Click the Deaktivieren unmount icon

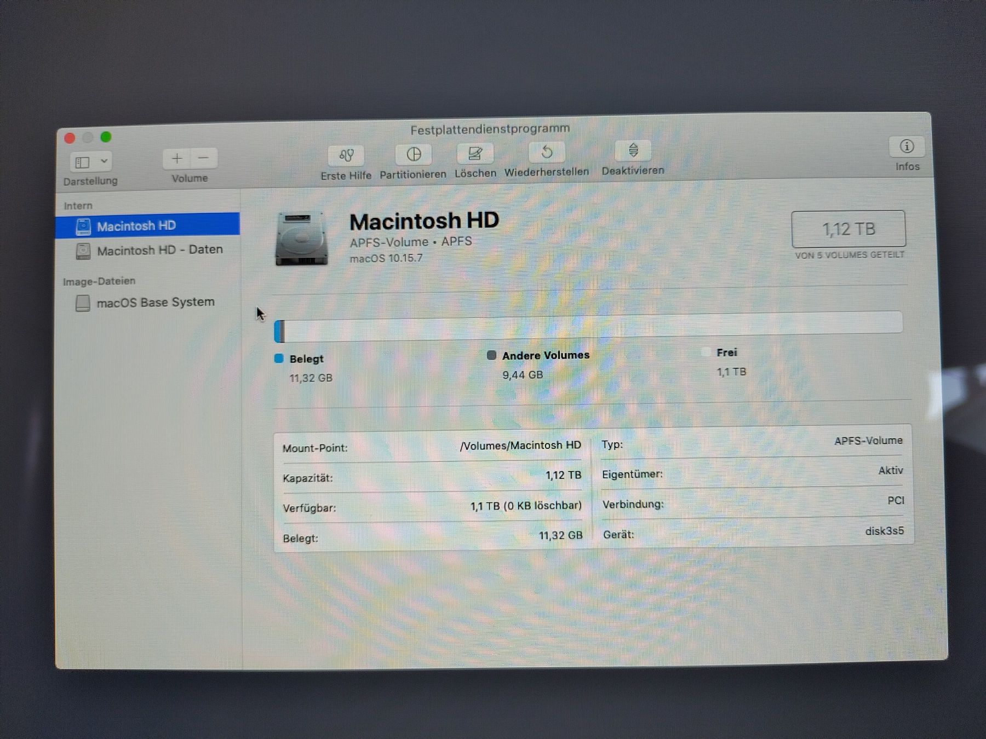(x=633, y=150)
